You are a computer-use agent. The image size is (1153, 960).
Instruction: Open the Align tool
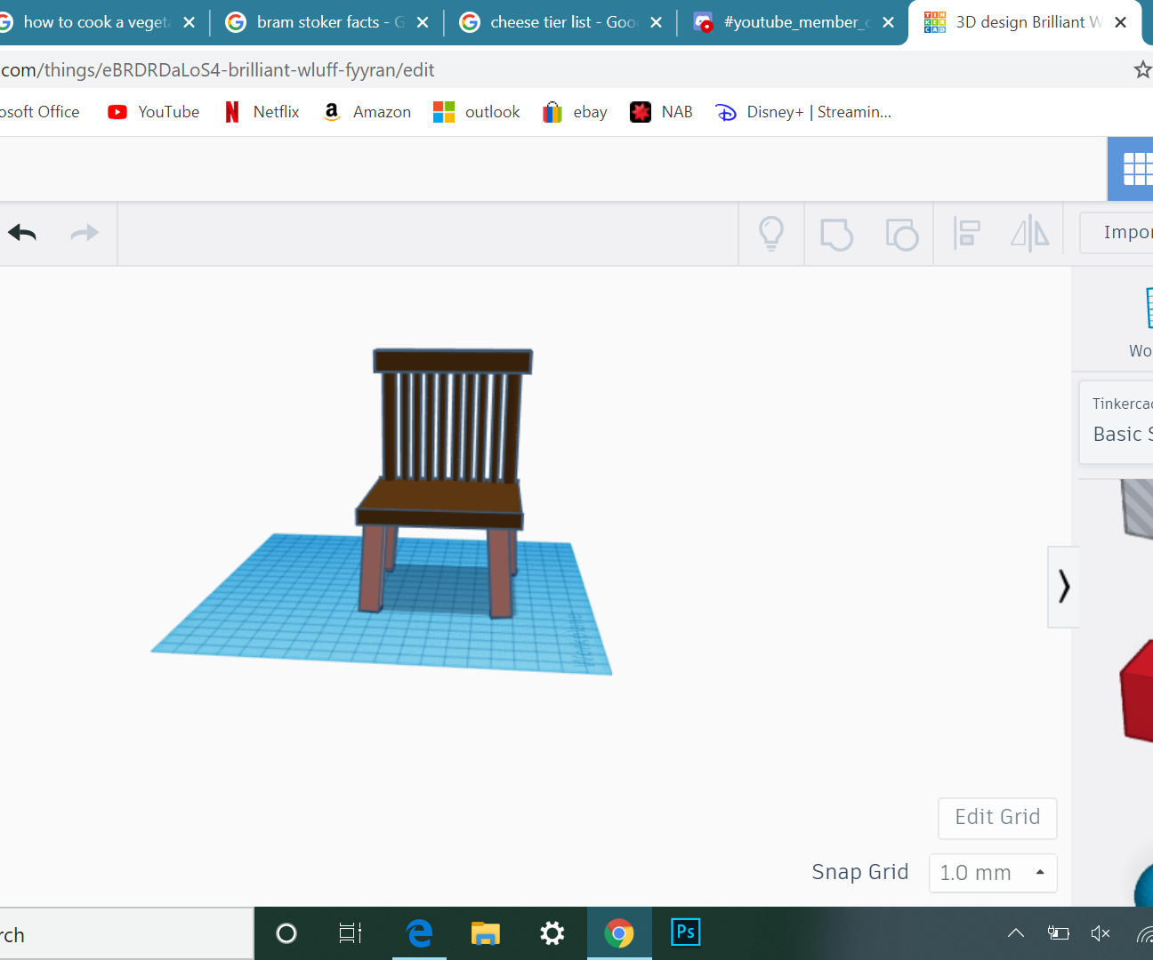coord(966,234)
